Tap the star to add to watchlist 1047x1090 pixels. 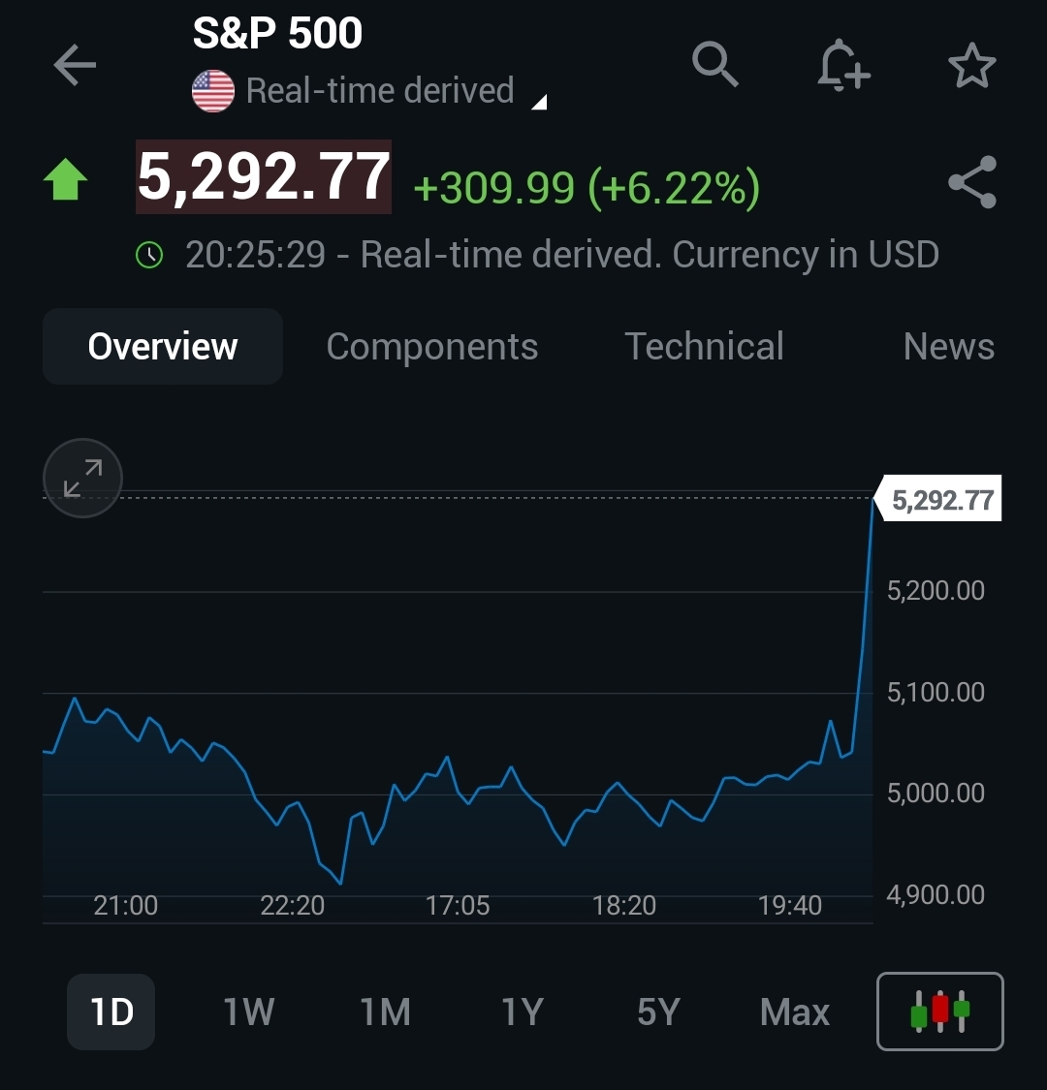pos(971,66)
